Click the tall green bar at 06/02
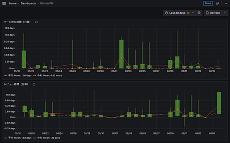230x143 pixels. tap(121, 54)
